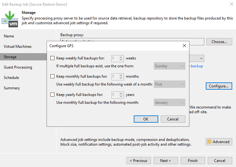
Task: Toggle Keep yearly full backups checkbox
Action: tap(53, 95)
